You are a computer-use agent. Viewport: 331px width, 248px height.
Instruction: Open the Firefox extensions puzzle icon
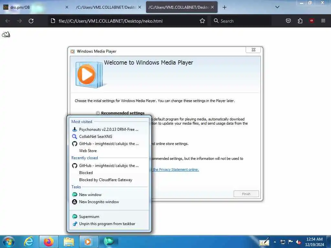tap(300, 21)
